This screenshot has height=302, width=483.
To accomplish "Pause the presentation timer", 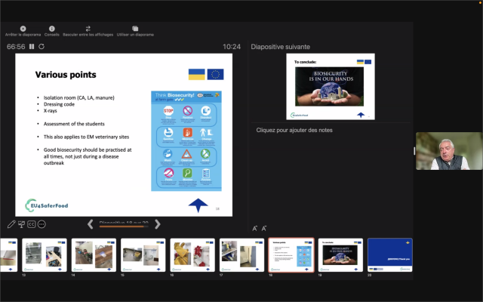I will click(32, 47).
